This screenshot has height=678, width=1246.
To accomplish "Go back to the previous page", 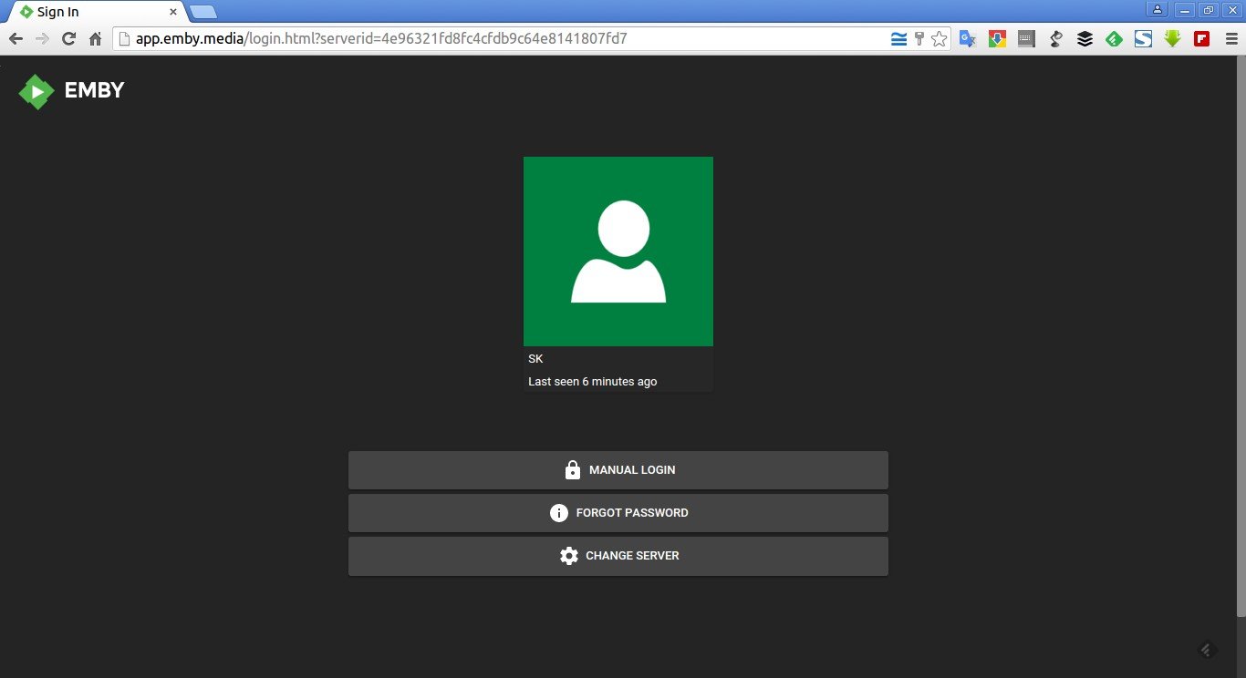I will 16,39.
